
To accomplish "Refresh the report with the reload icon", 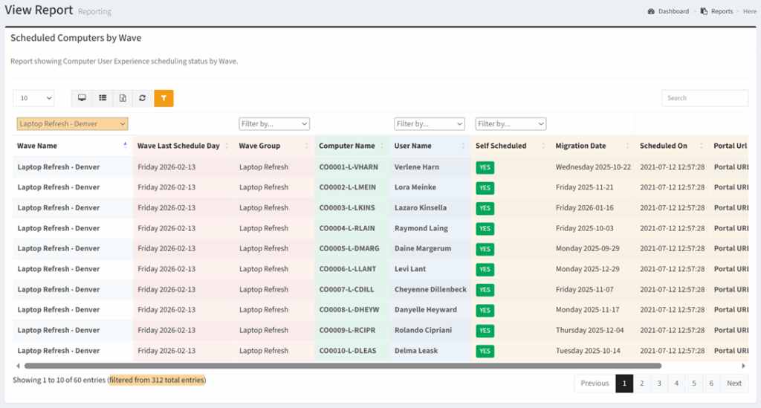I will pos(142,98).
